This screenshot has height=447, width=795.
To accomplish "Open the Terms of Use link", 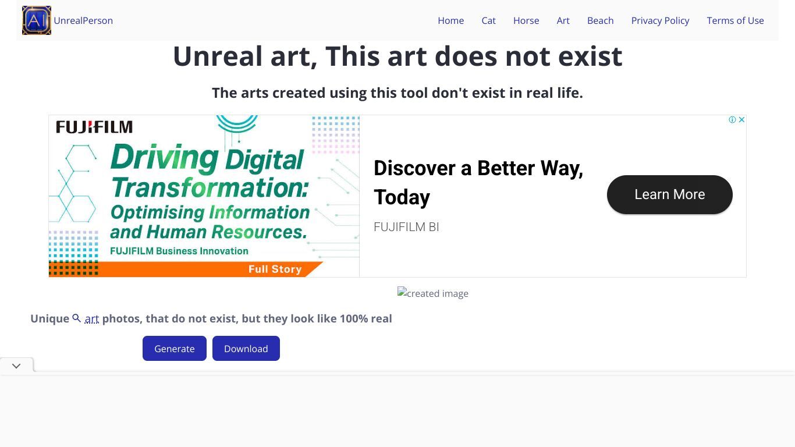I will [x=735, y=20].
